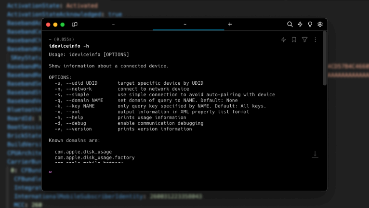Jump to bottom of block with down arrow
The height and width of the screenshot is (208, 369).
click(315, 155)
